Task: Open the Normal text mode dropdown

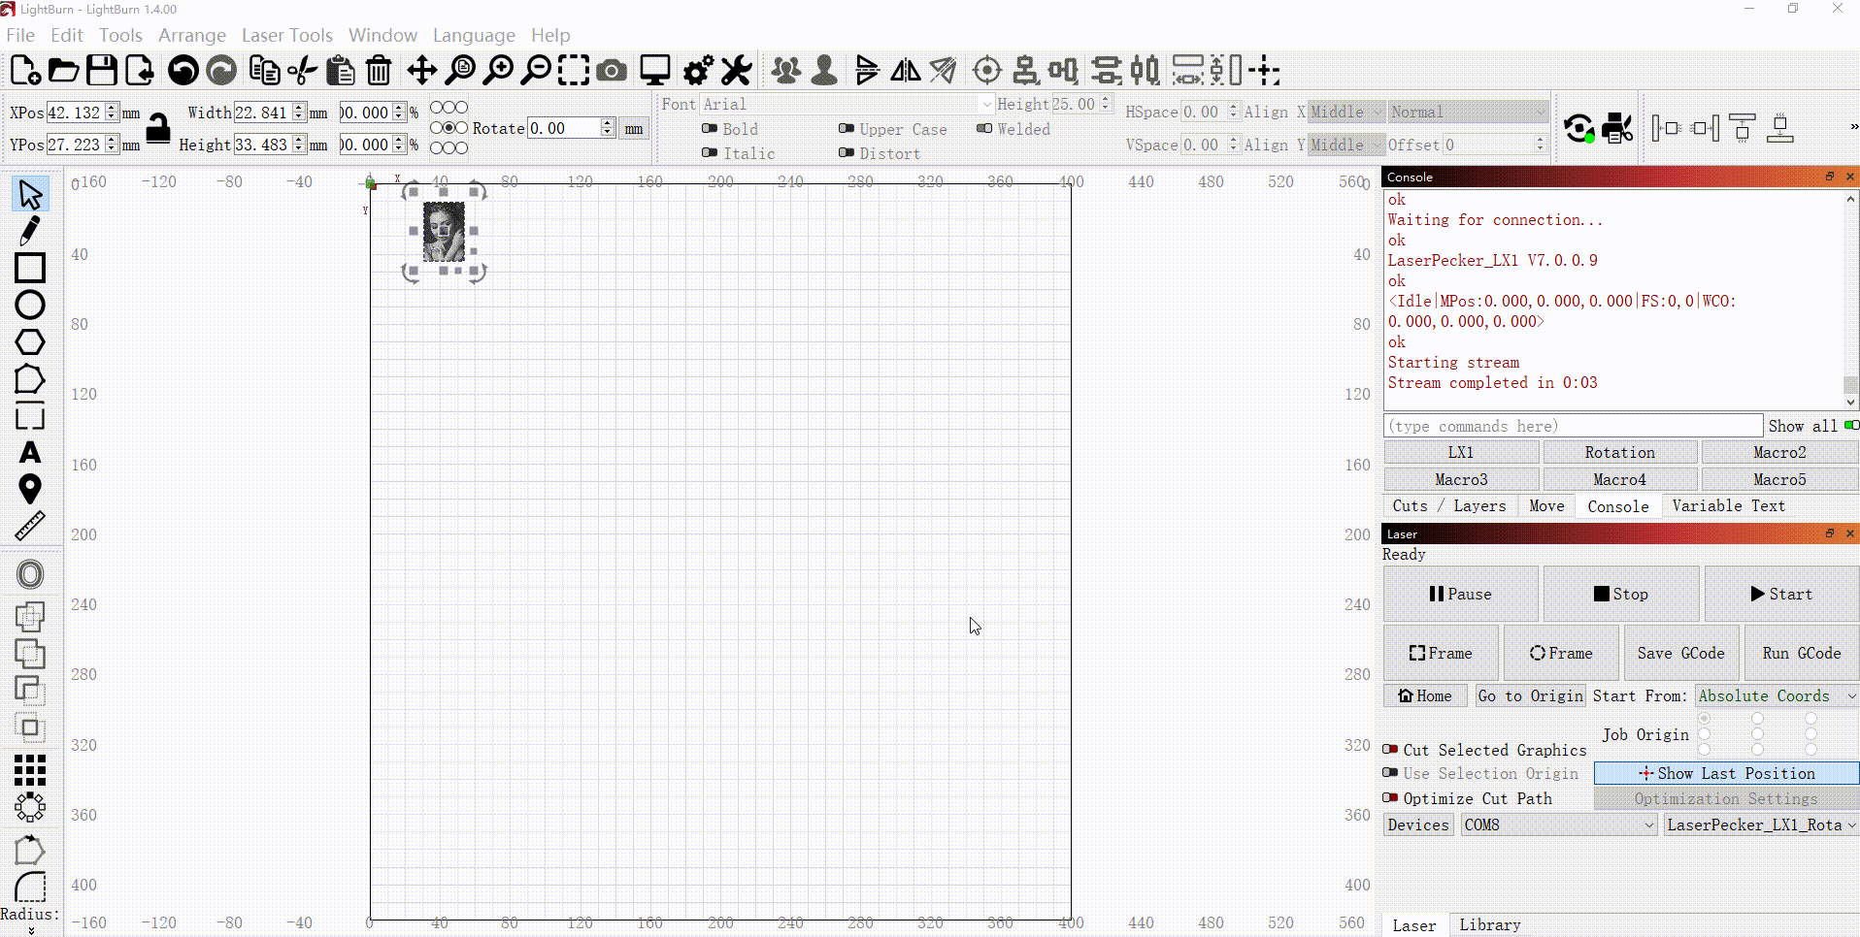Action: pos(1468,112)
